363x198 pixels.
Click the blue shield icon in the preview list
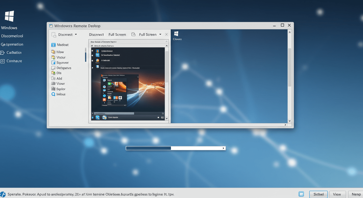tap(97, 55)
